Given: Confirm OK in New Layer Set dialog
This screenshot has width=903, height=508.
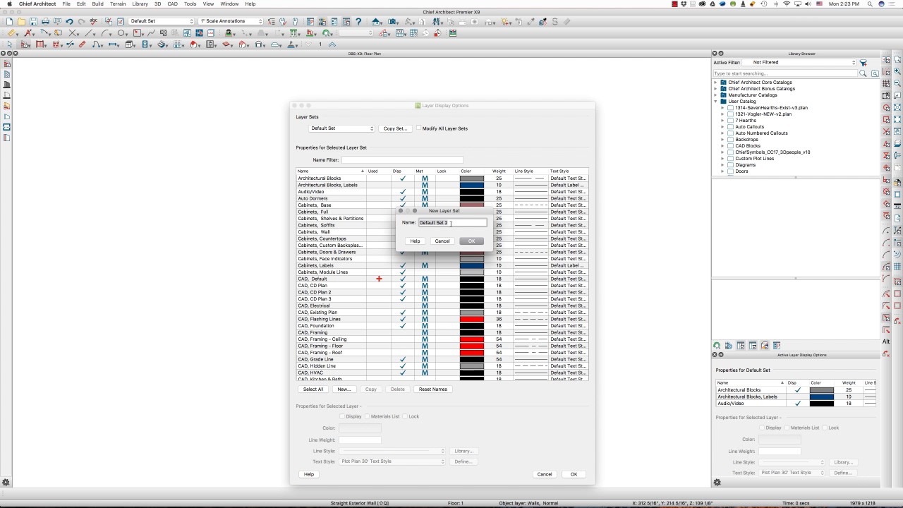Looking at the screenshot, I should (x=471, y=241).
